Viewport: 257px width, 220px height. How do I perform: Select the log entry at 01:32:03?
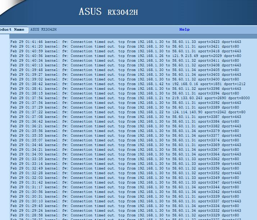pyautogui.click(x=125, y=178)
